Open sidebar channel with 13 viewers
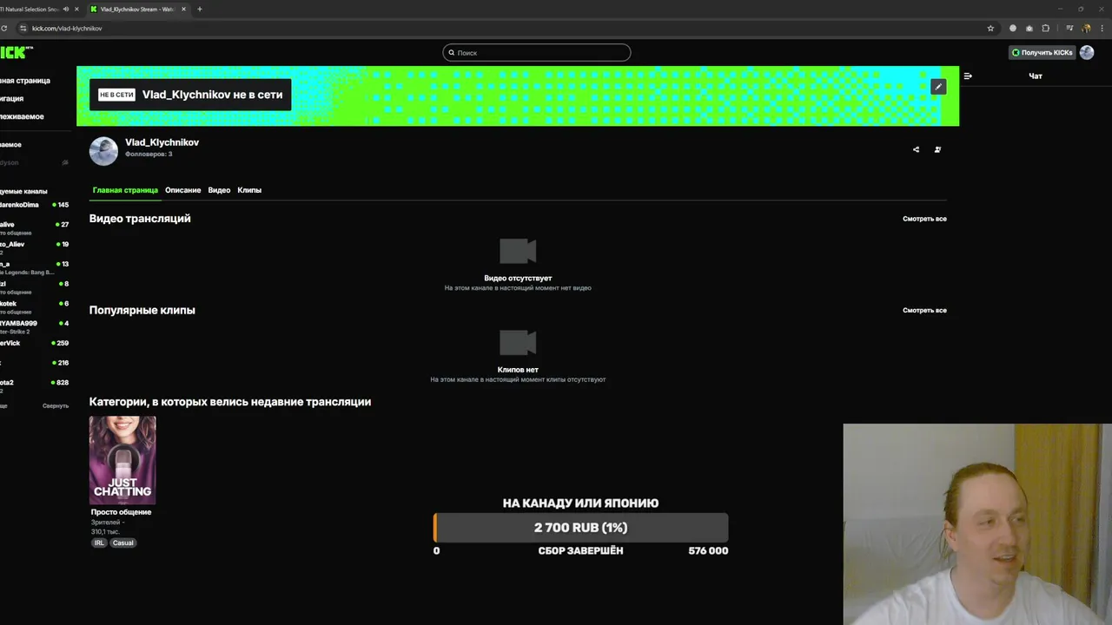This screenshot has width=1112, height=625. point(35,267)
